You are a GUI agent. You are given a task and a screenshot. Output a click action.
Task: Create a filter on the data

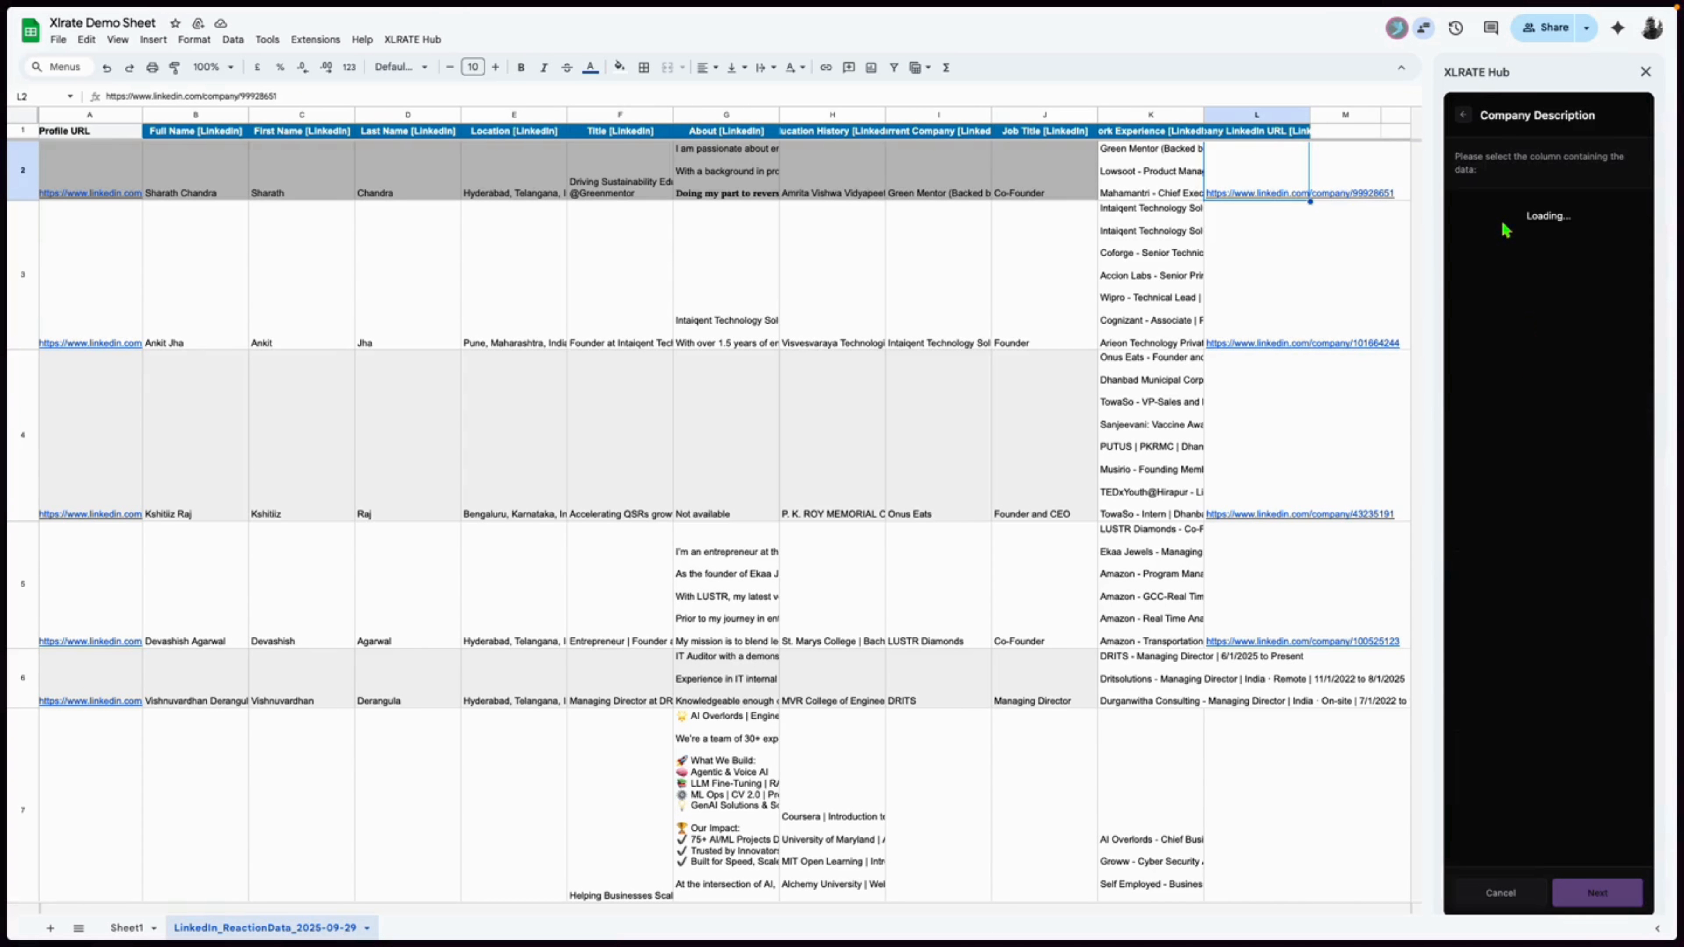pos(894,68)
